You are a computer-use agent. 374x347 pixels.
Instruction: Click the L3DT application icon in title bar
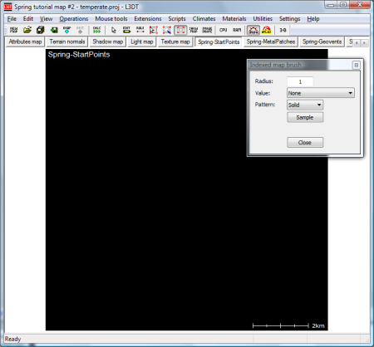coord(8,7)
